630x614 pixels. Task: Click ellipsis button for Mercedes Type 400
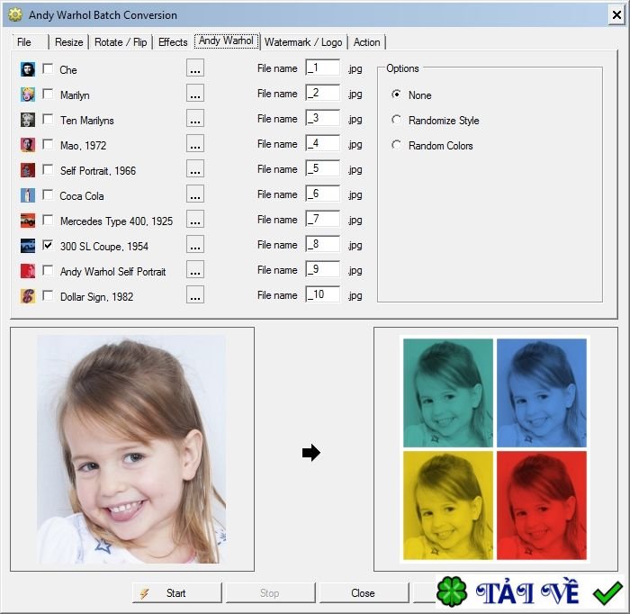tap(195, 219)
